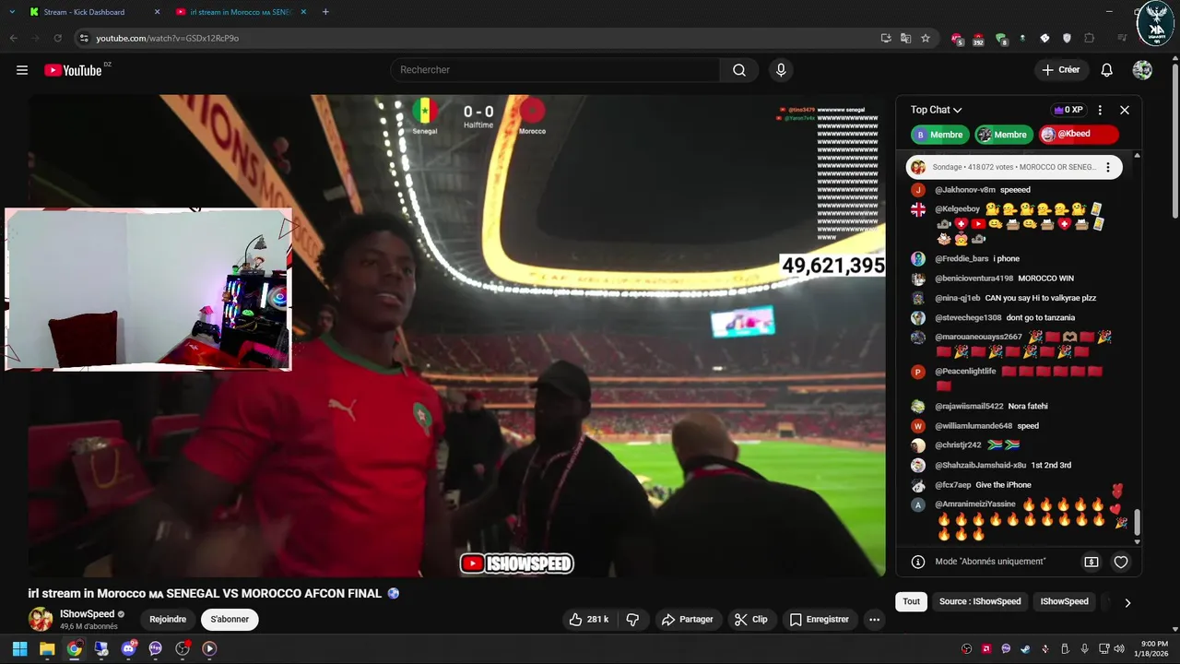Open IShowSpeed channel avatar beside title
This screenshot has width=1180, height=664.
click(x=41, y=620)
